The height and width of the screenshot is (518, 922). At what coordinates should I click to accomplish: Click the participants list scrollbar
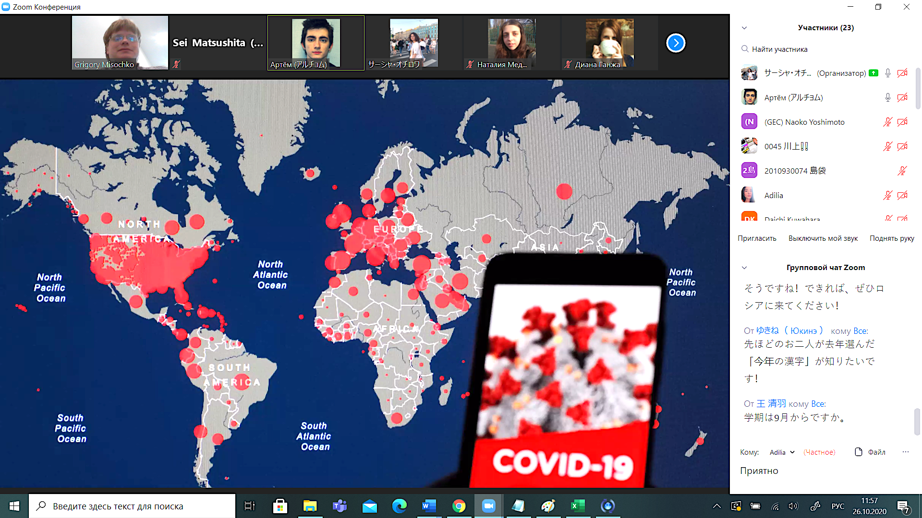coord(918,89)
